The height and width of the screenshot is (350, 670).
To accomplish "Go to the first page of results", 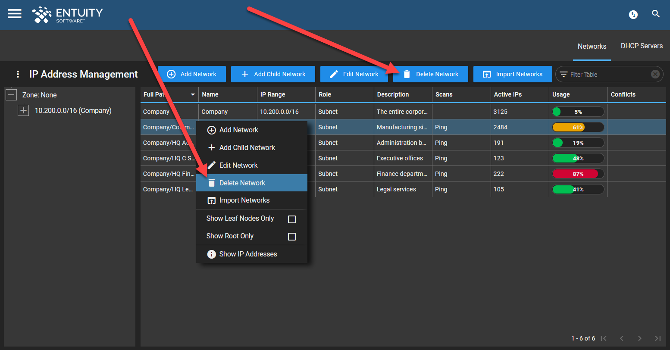I will pyautogui.click(x=604, y=338).
